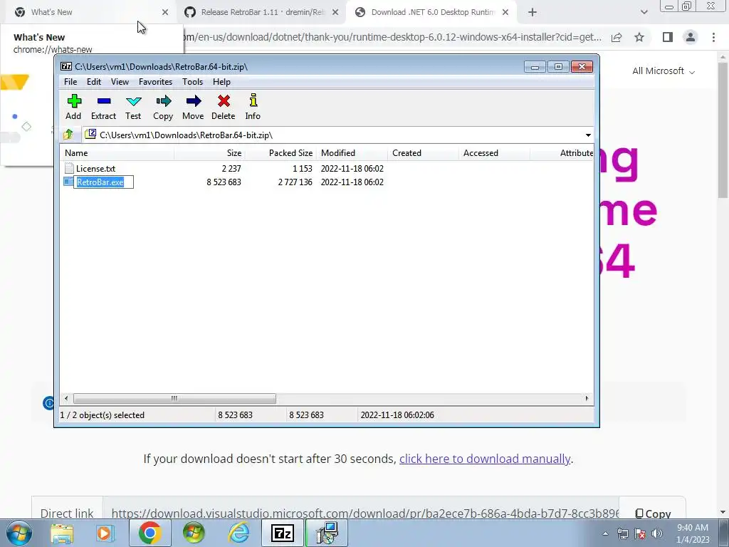
Task: Open the Help menu
Action: [x=222, y=82]
